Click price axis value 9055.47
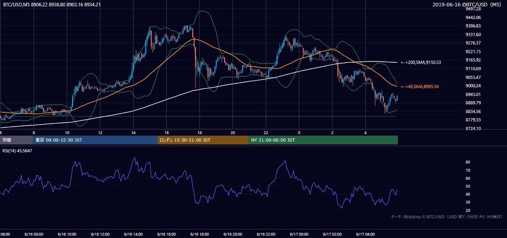 click(473, 77)
